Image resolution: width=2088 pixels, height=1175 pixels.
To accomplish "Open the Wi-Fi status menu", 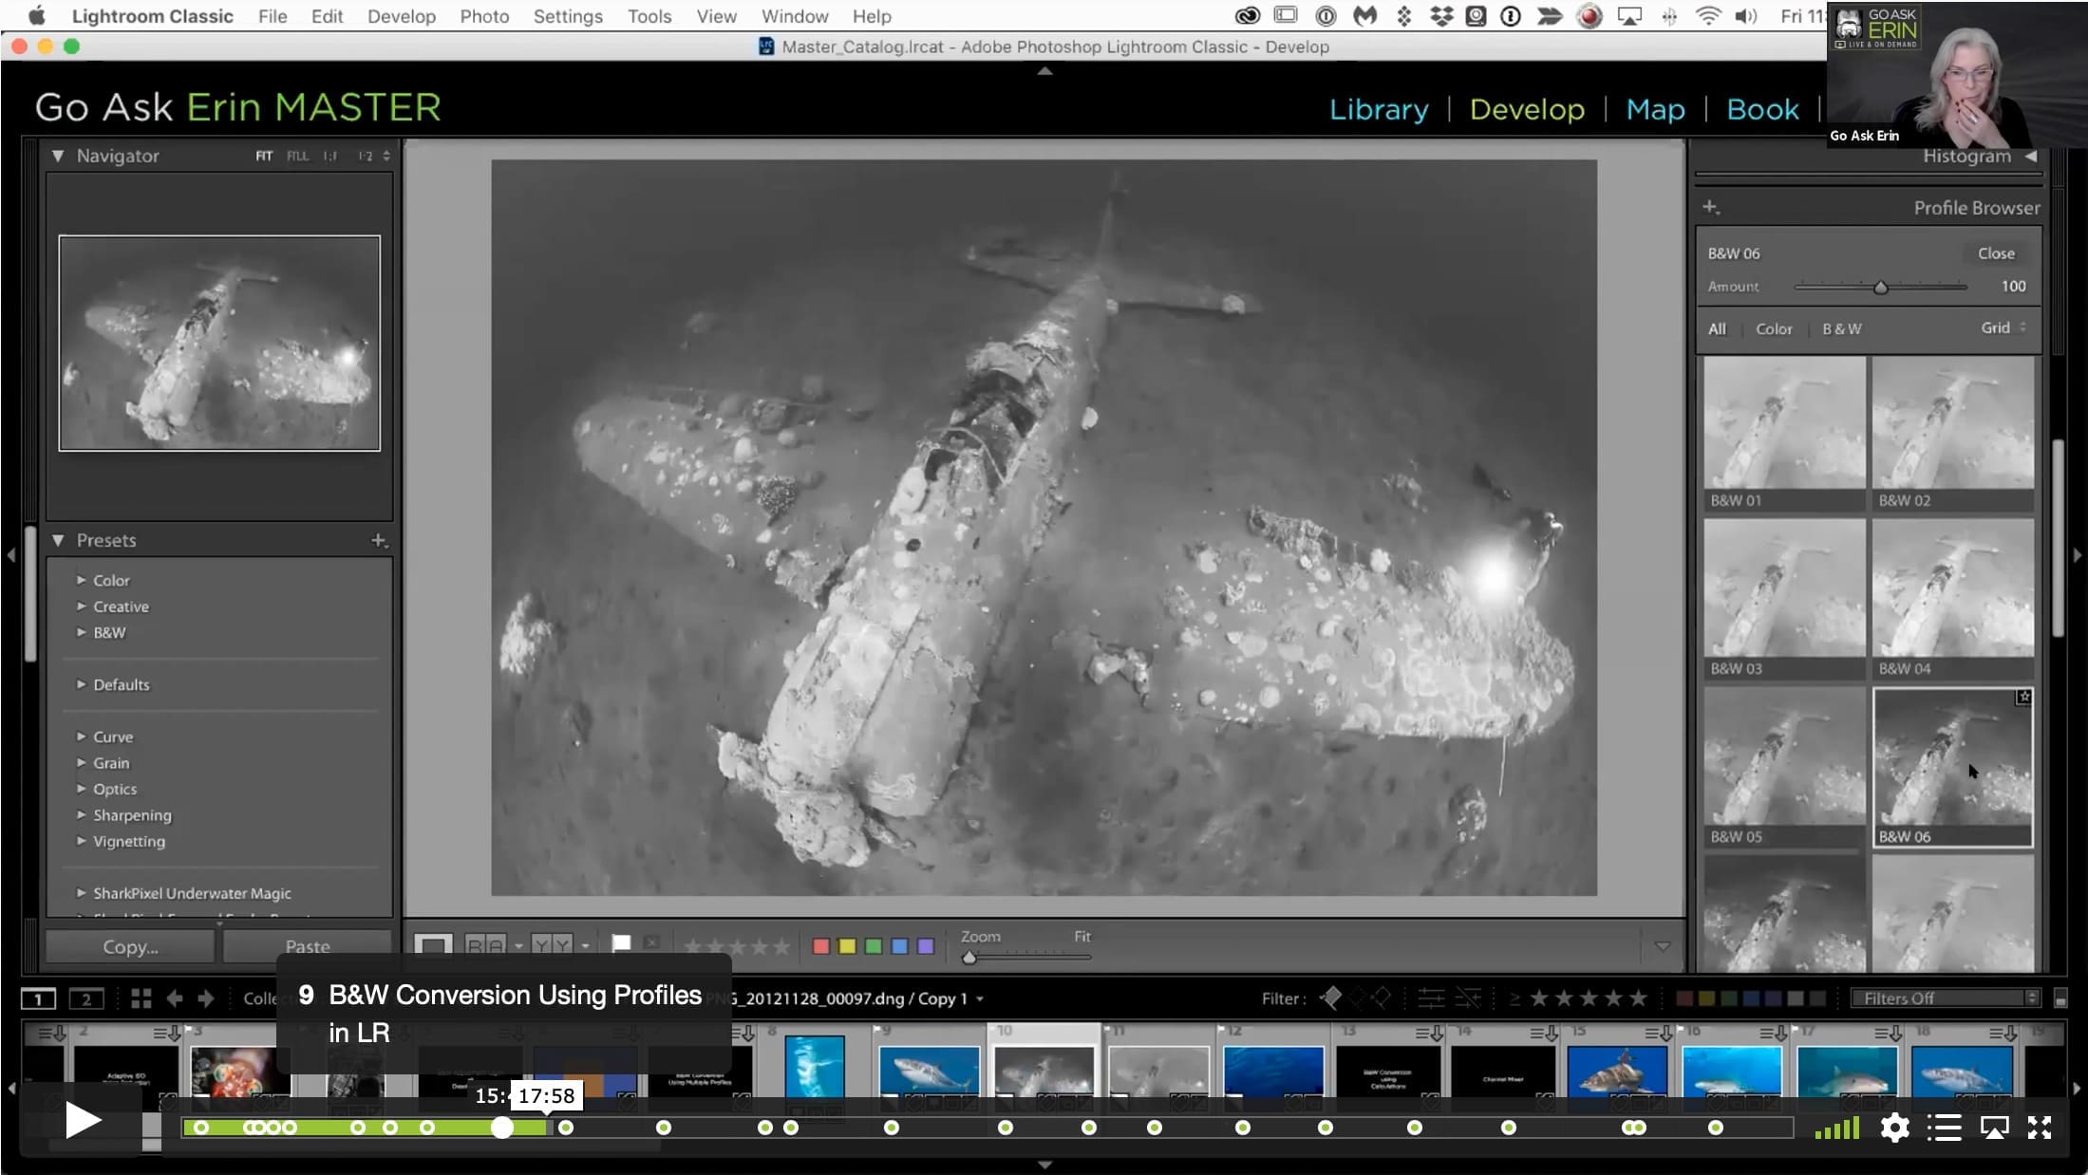I will (x=1707, y=16).
